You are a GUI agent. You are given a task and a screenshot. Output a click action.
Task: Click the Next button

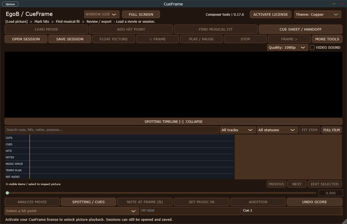click(x=297, y=184)
